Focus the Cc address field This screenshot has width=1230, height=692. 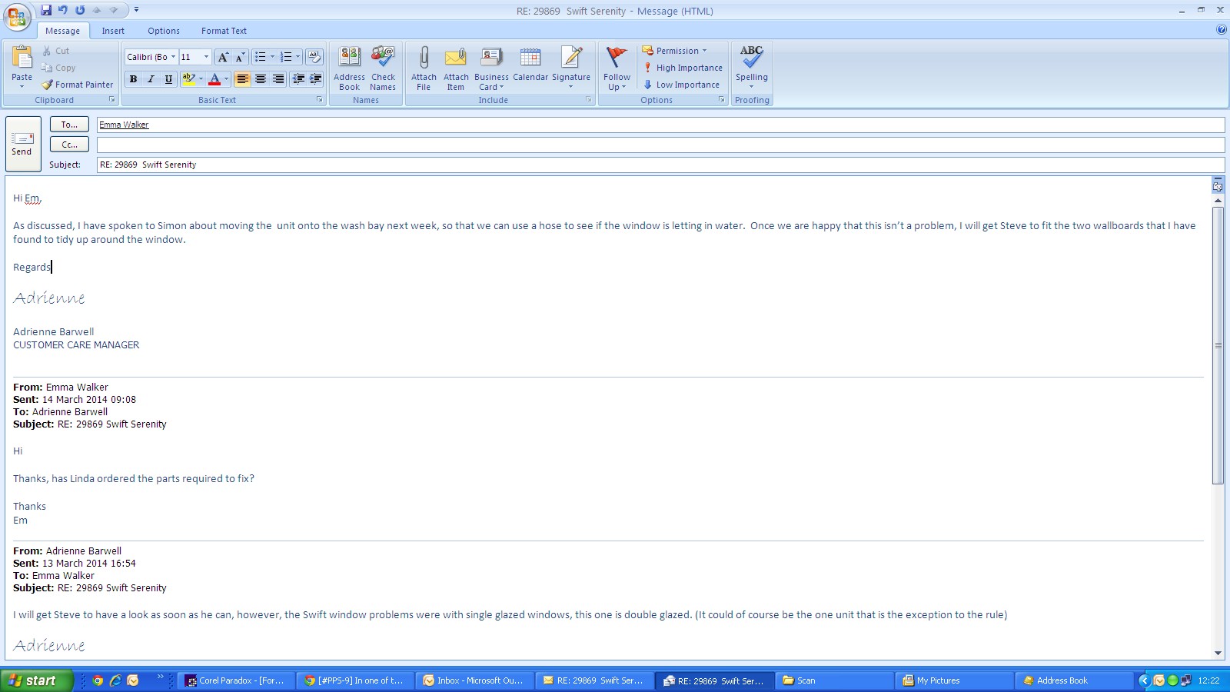point(660,145)
